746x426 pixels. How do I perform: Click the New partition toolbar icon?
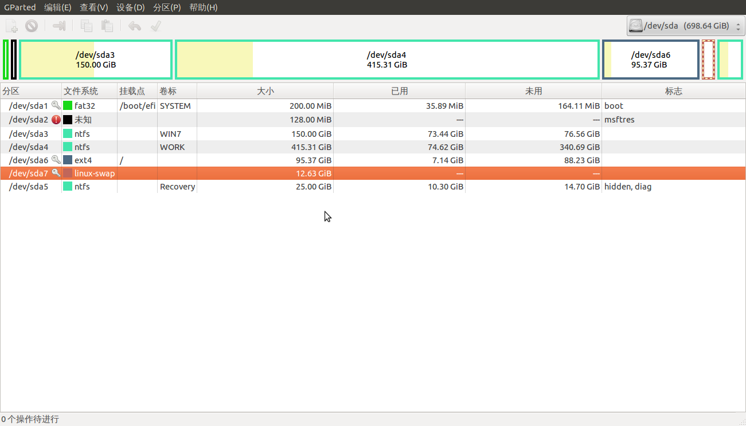12,26
